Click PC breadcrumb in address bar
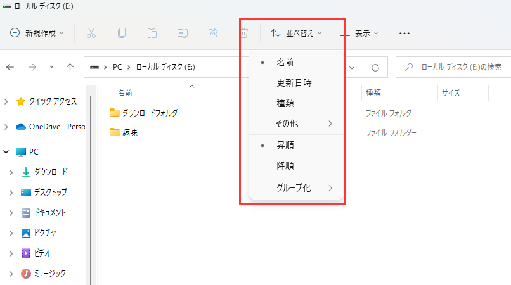The image size is (511, 285). click(x=117, y=67)
